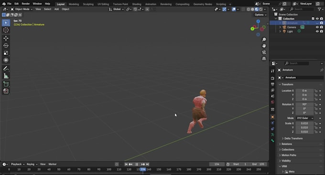Image resolution: width=325 pixels, height=175 pixels.
Task: Click the pan view hand icon
Action: tap(264, 46)
